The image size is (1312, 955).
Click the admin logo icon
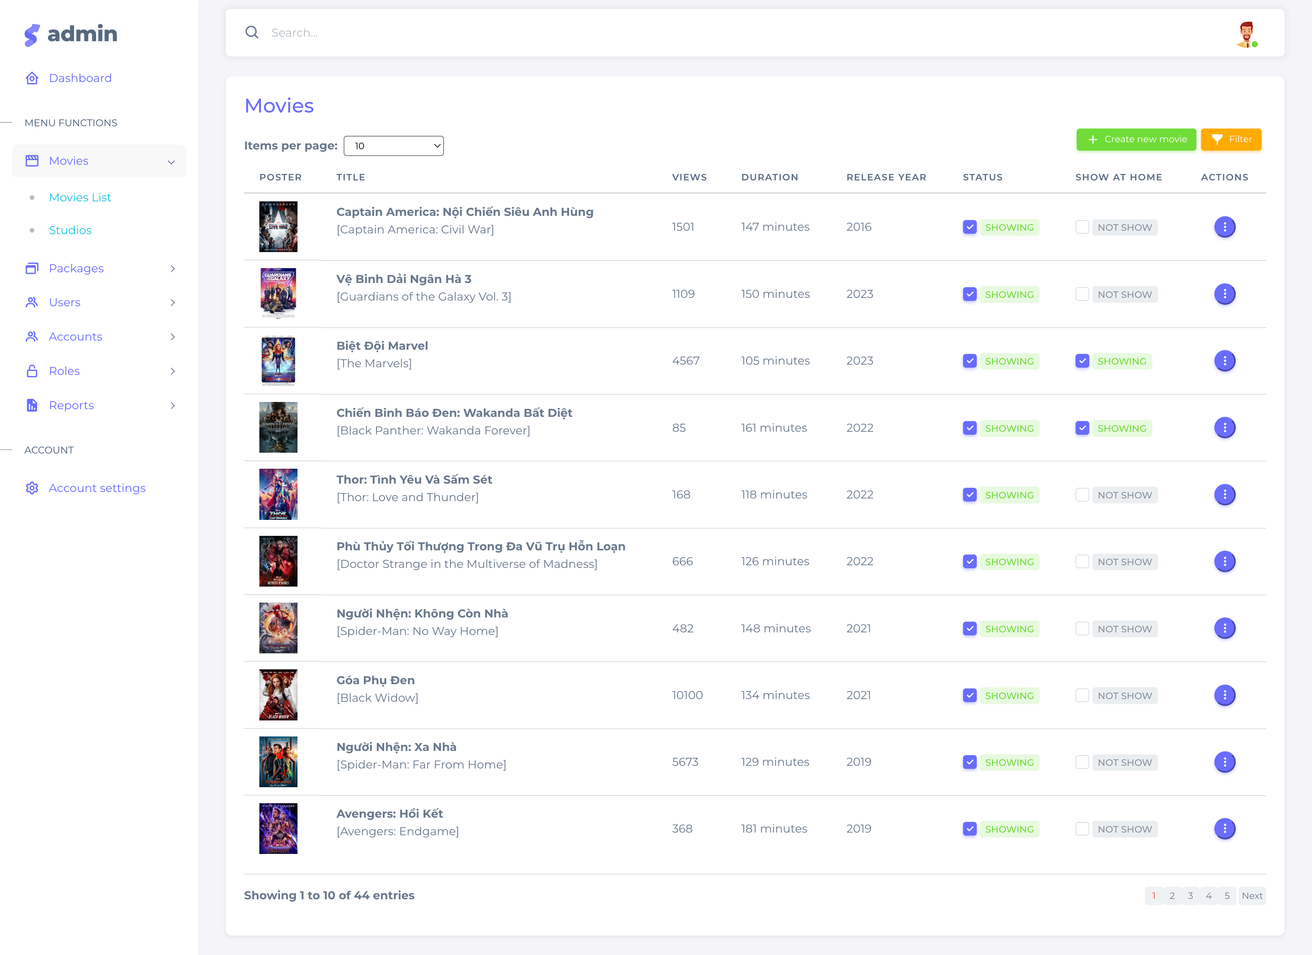[x=32, y=35]
